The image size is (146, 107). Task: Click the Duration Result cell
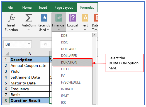coord(30,101)
